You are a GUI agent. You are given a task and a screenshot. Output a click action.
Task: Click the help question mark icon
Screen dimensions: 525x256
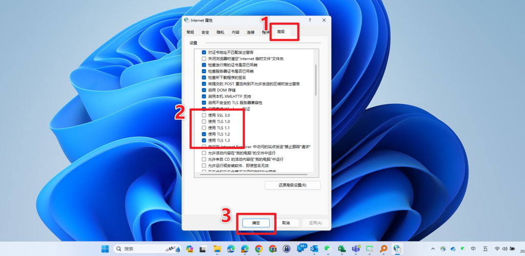(x=310, y=20)
